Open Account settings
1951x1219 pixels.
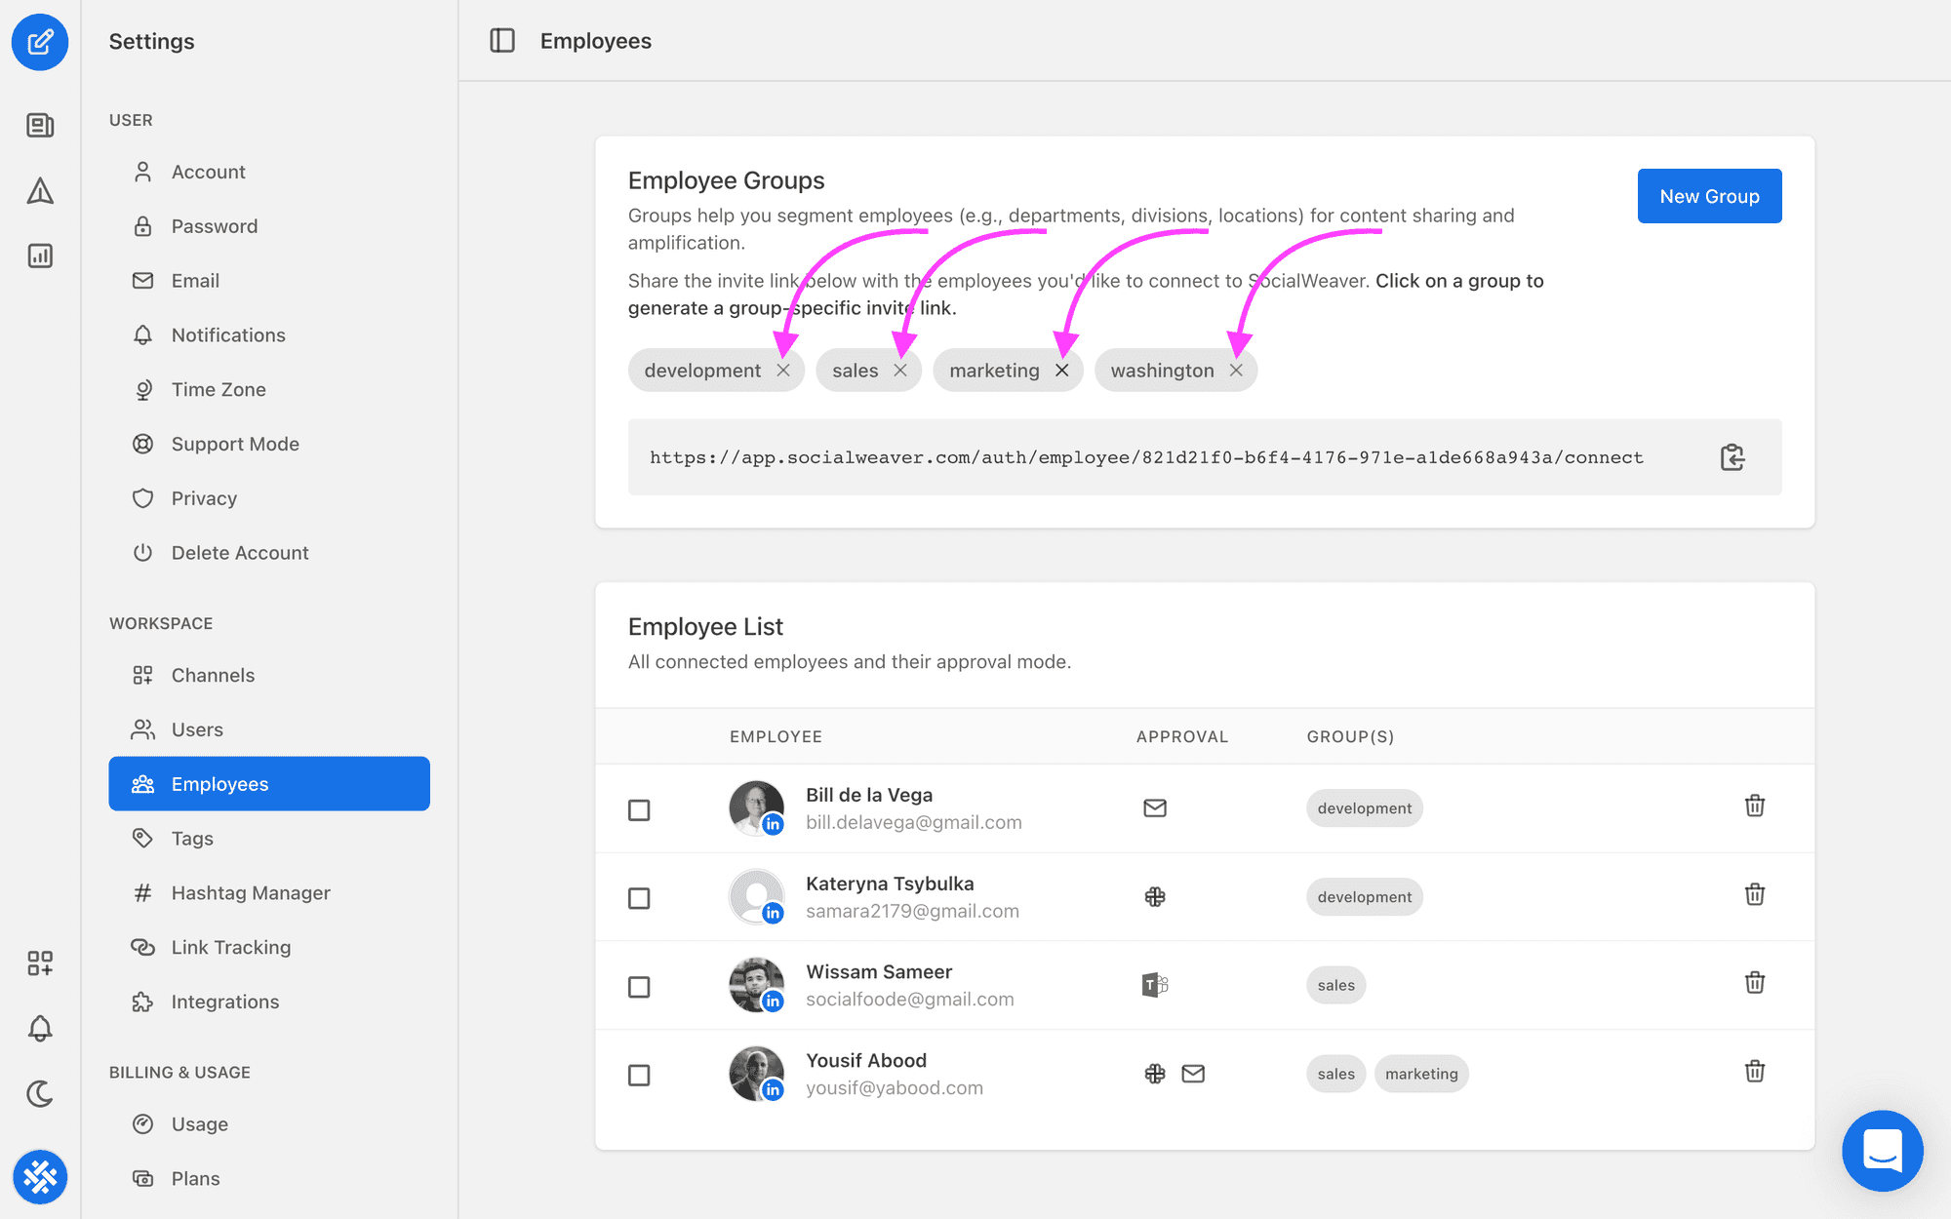pos(269,172)
